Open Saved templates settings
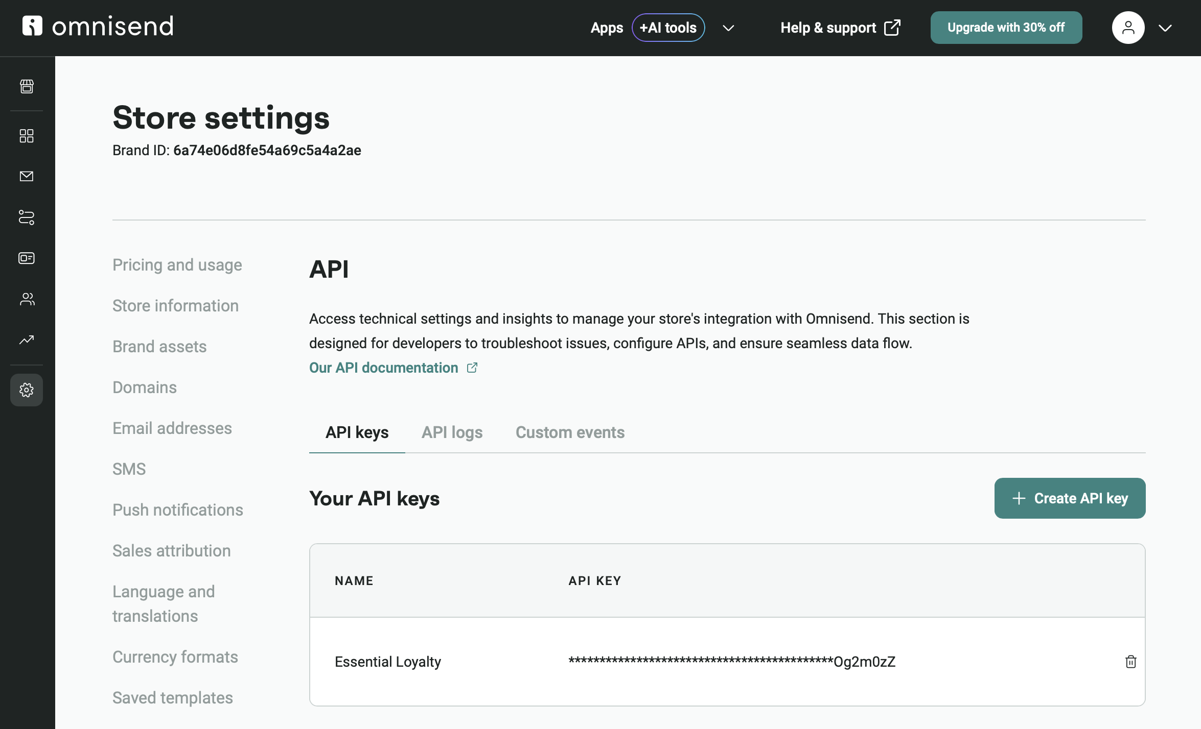 tap(173, 698)
